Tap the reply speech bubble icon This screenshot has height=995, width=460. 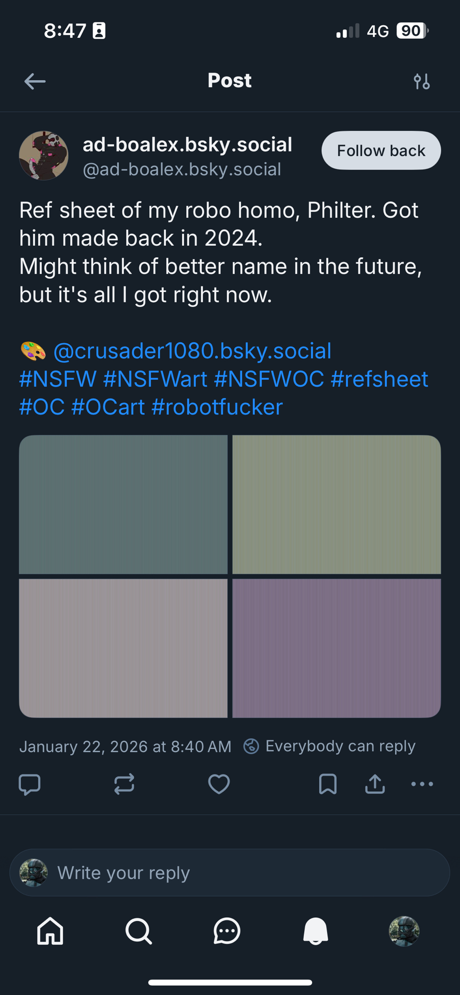pos(29,785)
